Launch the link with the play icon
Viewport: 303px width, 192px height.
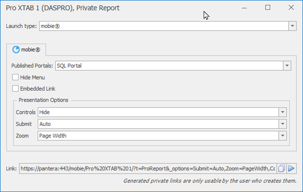point(291,169)
